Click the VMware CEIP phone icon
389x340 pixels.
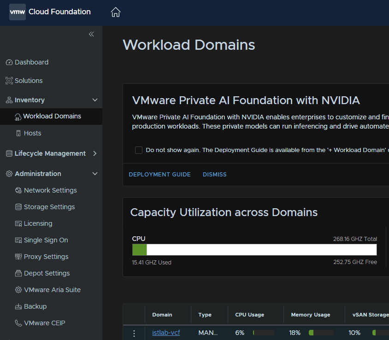pyautogui.click(x=18, y=323)
